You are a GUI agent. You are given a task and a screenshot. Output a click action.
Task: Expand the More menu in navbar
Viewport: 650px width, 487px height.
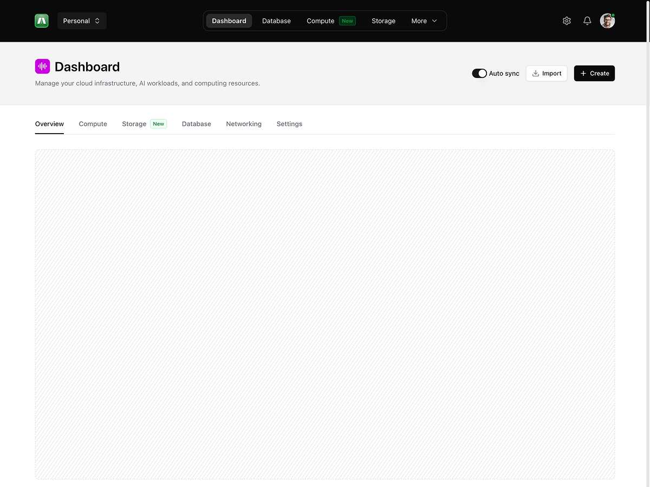tap(424, 21)
